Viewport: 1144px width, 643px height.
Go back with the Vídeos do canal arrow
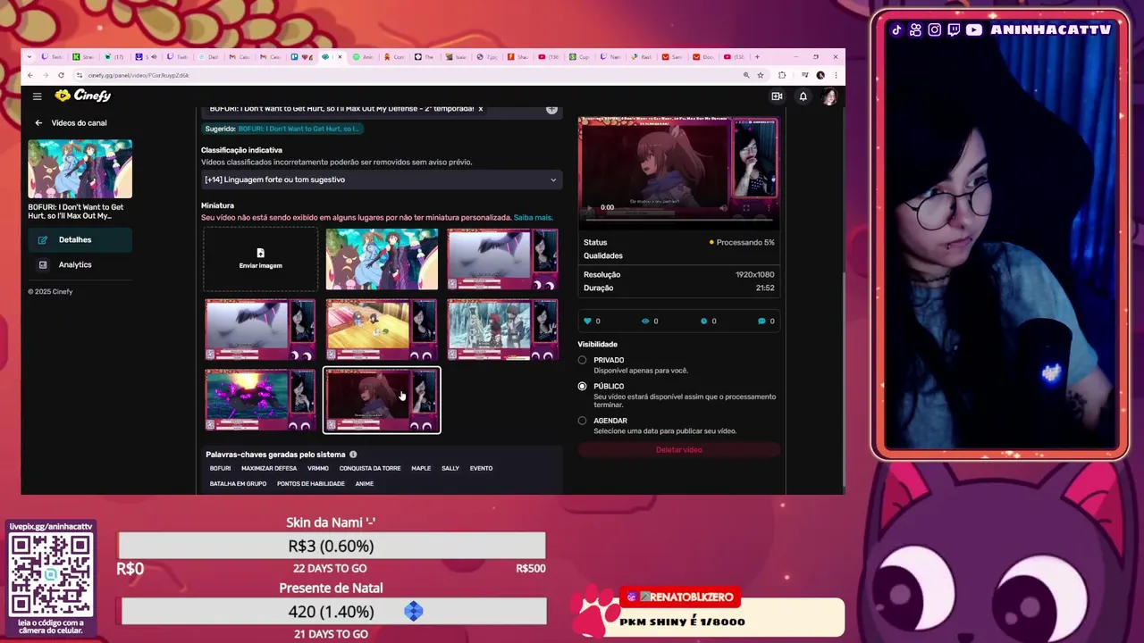pyautogui.click(x=38, y=123)
